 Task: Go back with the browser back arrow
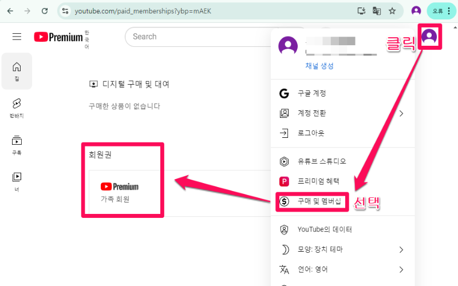click(10, 11)
